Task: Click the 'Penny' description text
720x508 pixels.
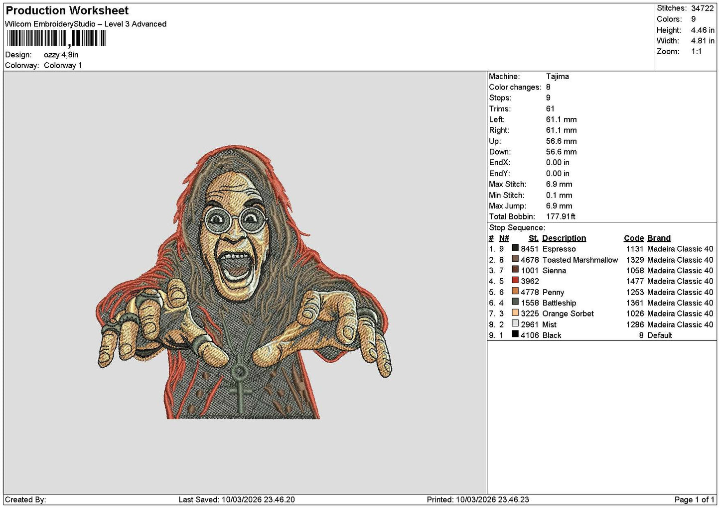Action: click(553, 292)
